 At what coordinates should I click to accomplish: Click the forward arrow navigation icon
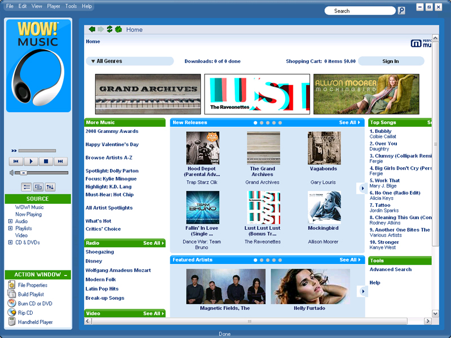(101, 29)
